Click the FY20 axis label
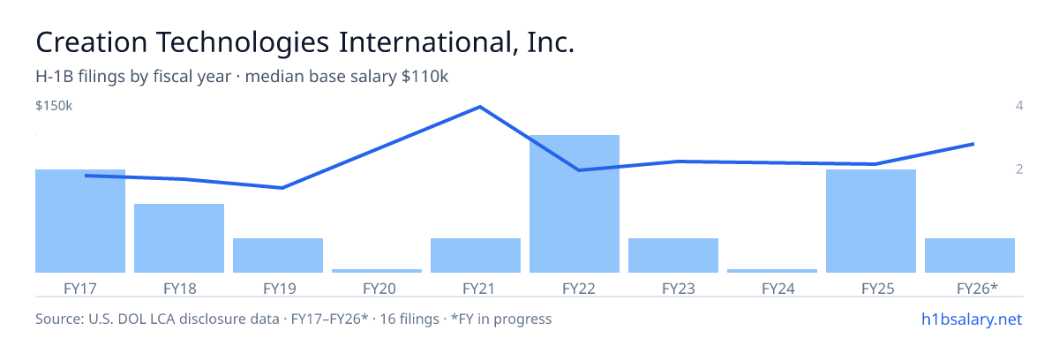1059x353 pixels. tap(377, 288)
